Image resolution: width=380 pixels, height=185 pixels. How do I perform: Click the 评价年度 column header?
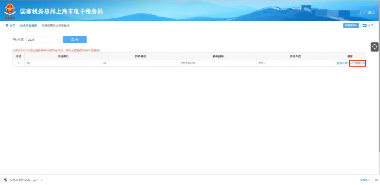[x=296, y=56]
